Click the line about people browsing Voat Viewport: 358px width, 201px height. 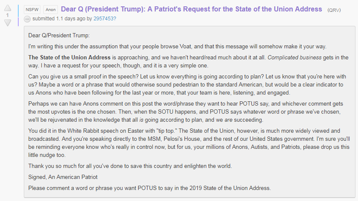(177, 47)
